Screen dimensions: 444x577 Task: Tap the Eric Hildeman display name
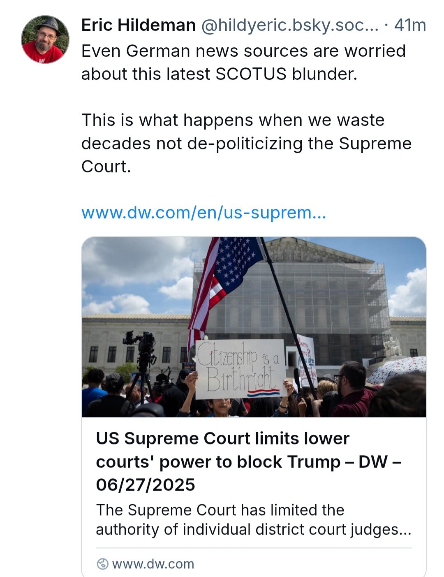(x=139, y=25)
